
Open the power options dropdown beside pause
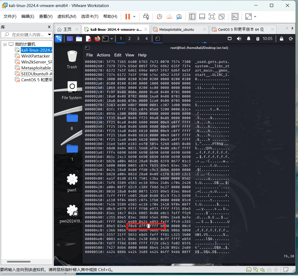134,16
